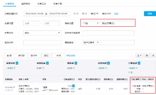This screenshot has width=156, height=95.
Task: Click the 创建时间 column header
Action: click(x=9, y=79)
